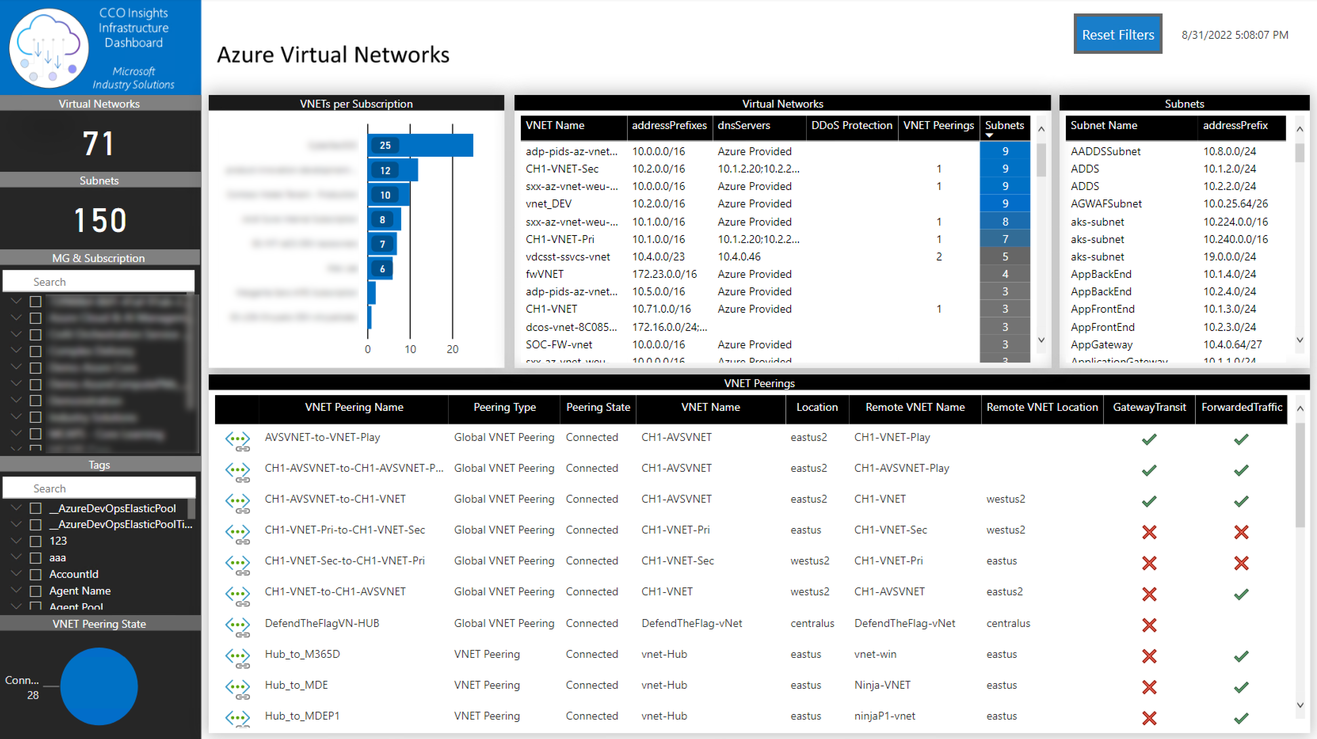Click GatewayTransit red X for CH1-VNET-Pri-to-CH1-VNET-Sec

[1149, 532]
